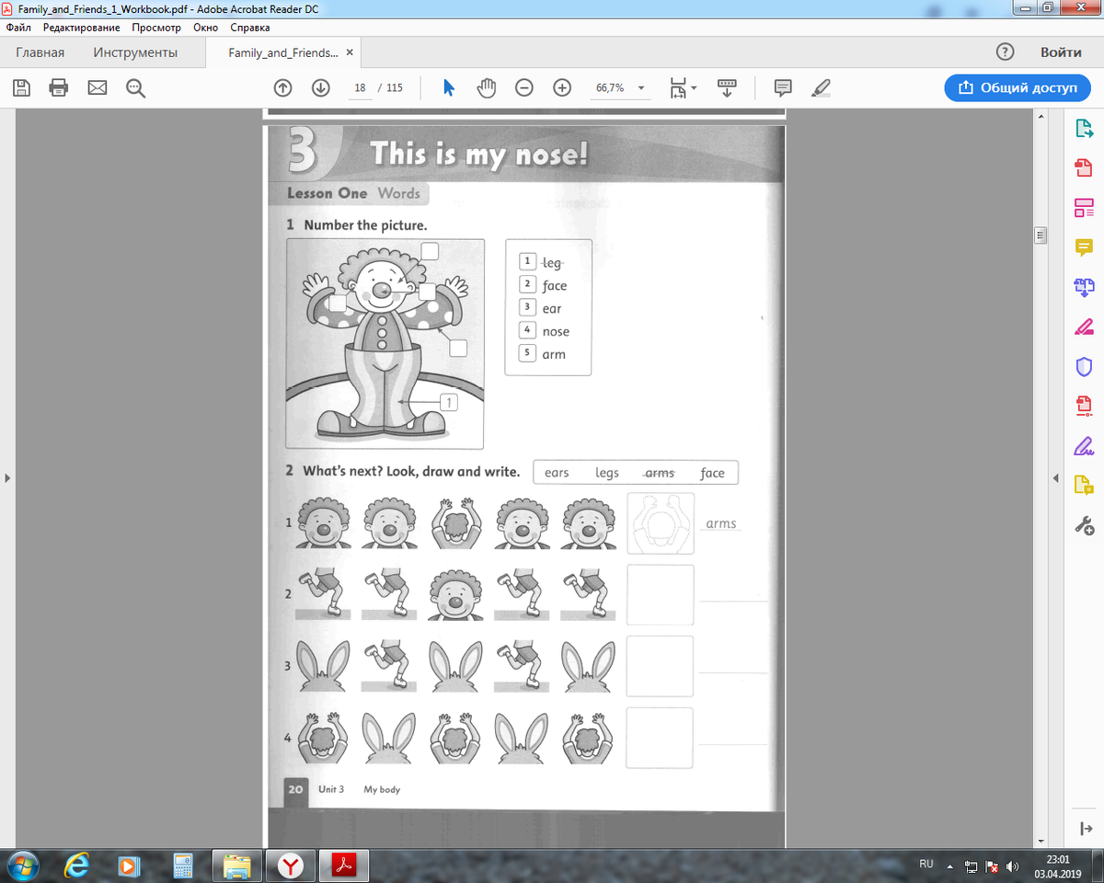The image size is (1104, 883).
Task: Open the Edit PDF sidebar tool
Action: click(1084, 208)
